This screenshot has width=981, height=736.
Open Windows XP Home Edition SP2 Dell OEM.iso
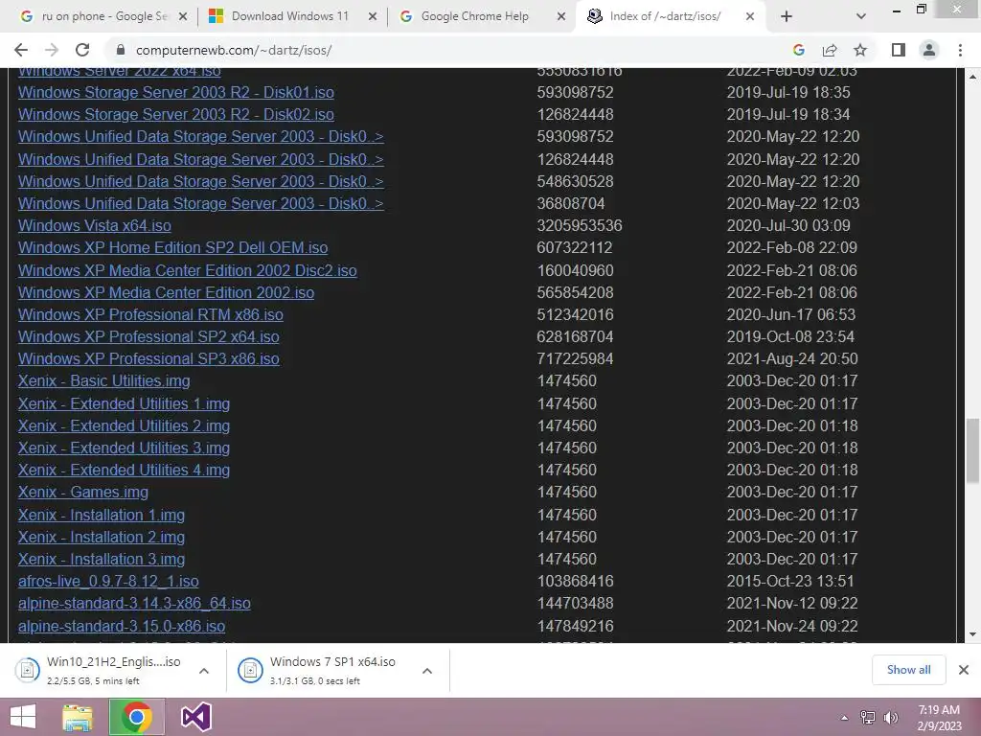(x=172, y=248)
